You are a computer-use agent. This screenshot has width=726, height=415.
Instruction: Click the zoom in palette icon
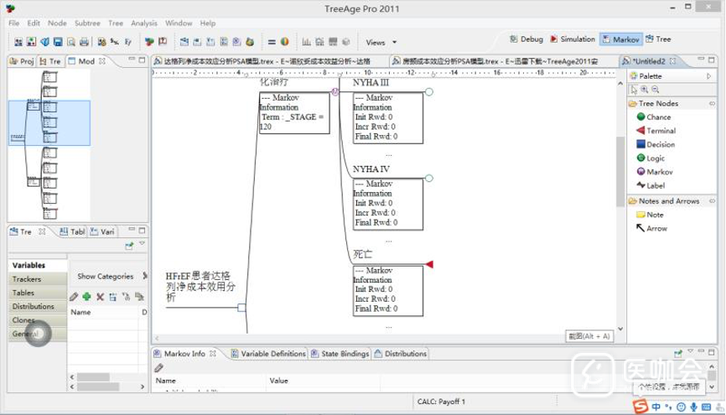pos(644,90)
